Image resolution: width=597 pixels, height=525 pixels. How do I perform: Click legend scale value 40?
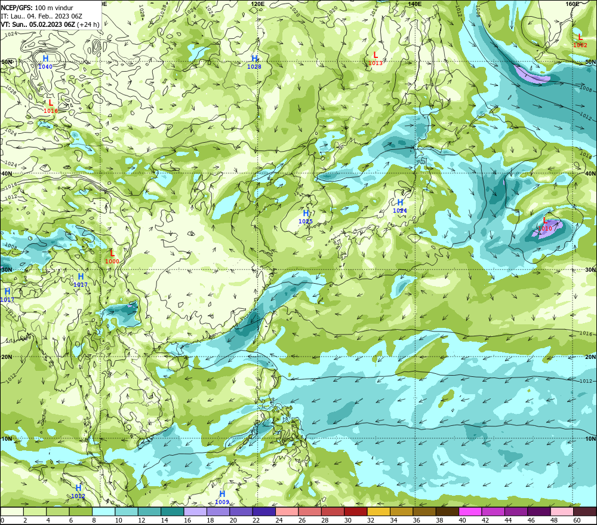tap(462, 520)
